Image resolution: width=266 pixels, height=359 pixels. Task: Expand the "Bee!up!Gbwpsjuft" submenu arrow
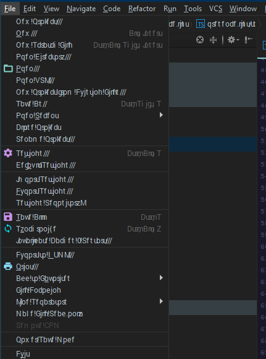click(161, 278)
